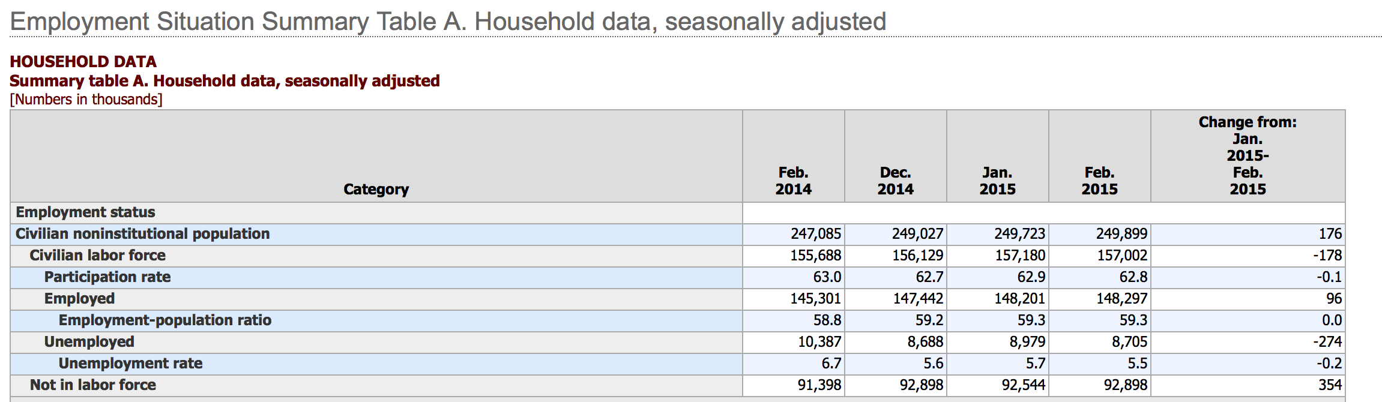Click the 'Employment-population ratio' row label

(164, 320)
